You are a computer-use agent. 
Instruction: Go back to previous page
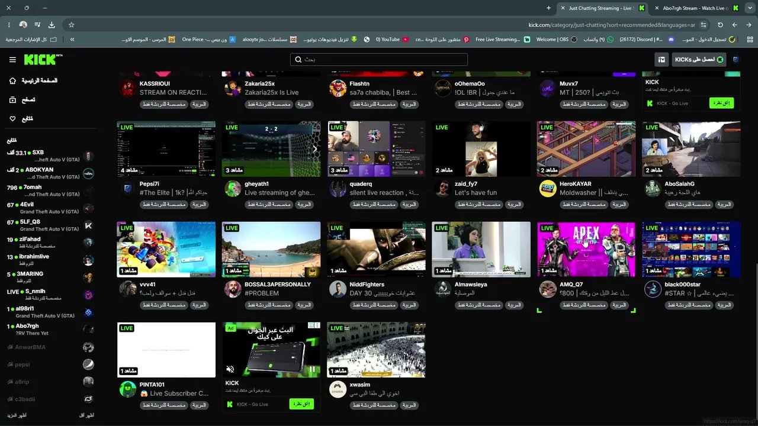tap(749, 25)
